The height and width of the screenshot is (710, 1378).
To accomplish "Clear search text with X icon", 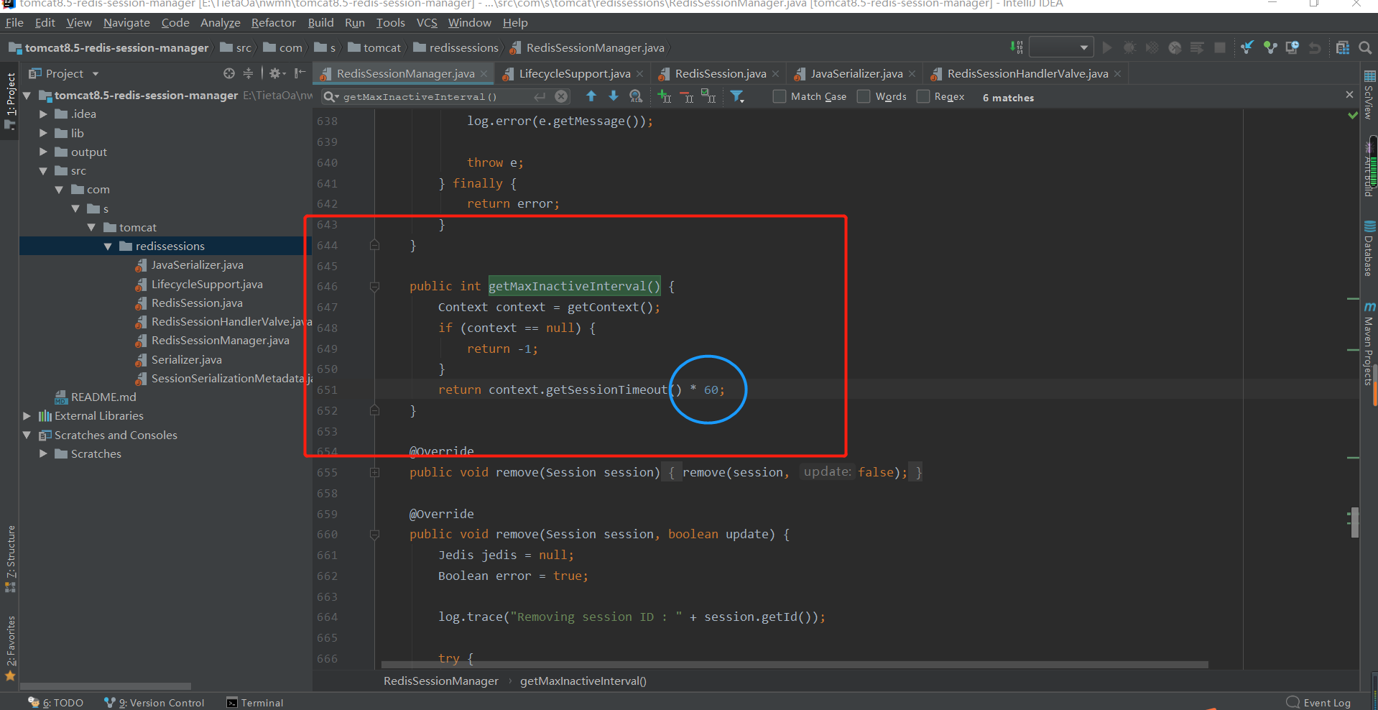I will [x=561, y=96].
